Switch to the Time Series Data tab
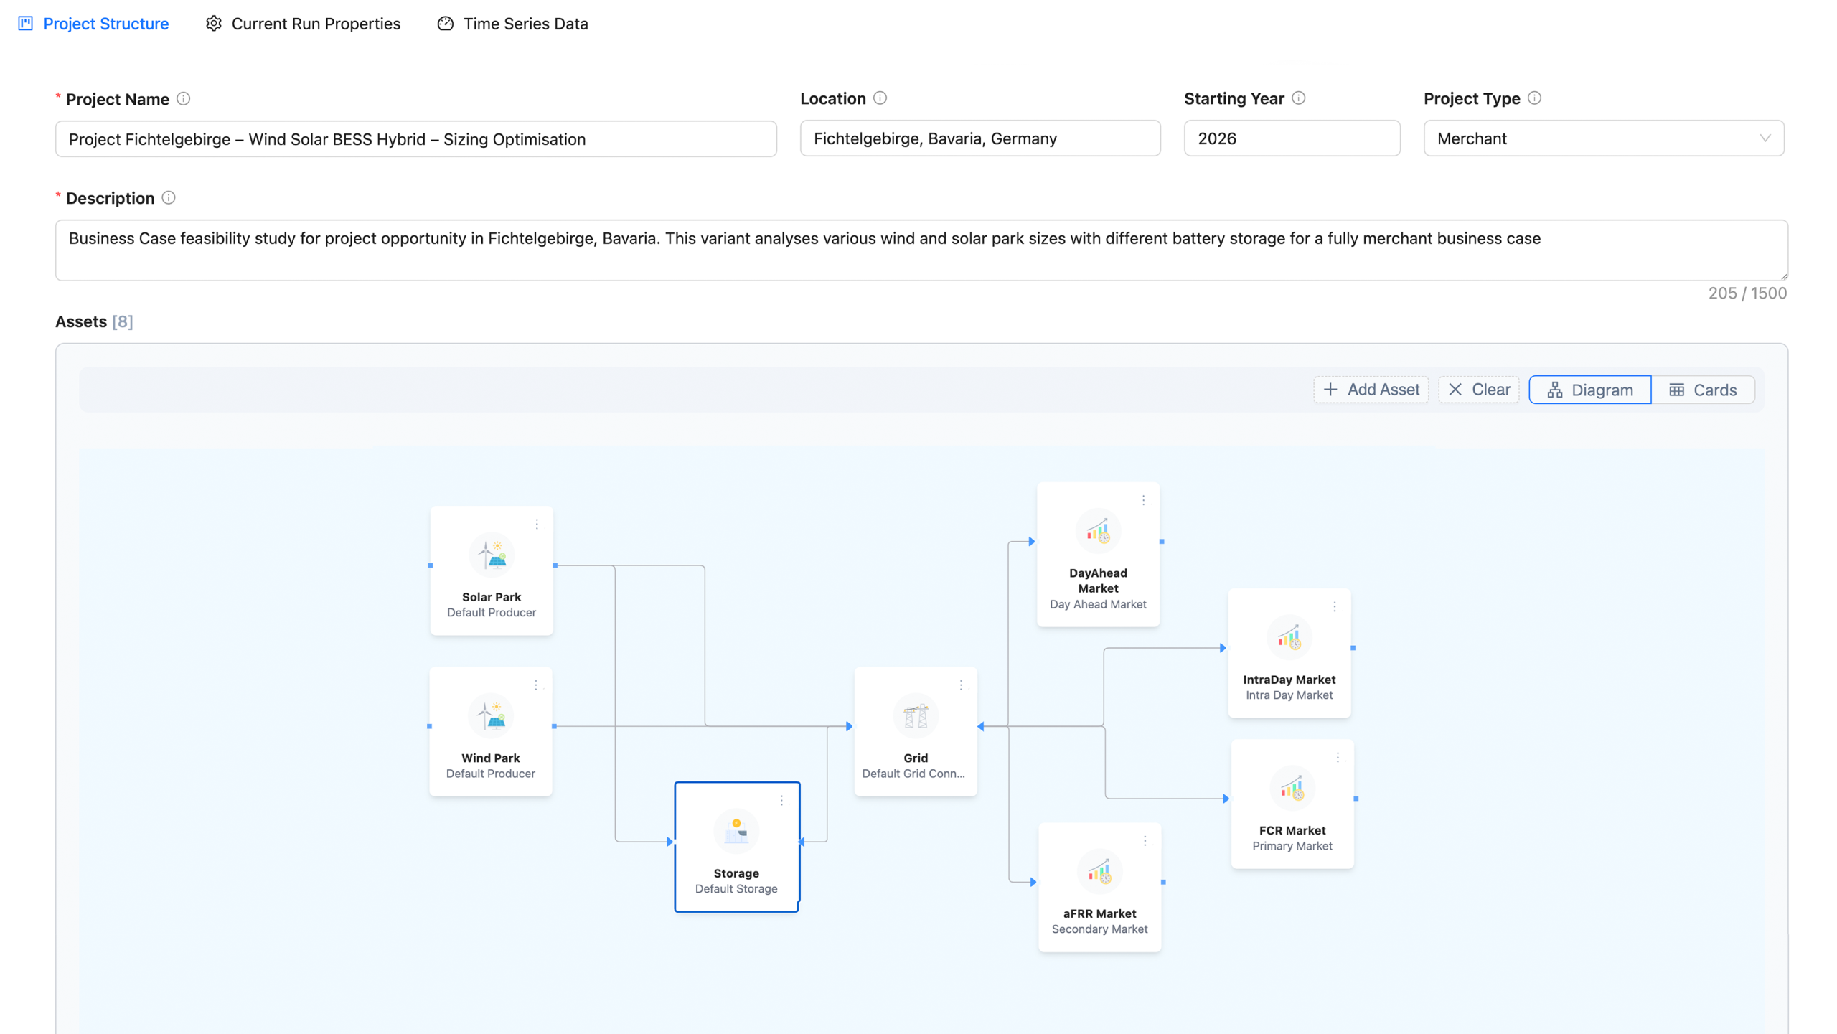 tap(512, 24)
